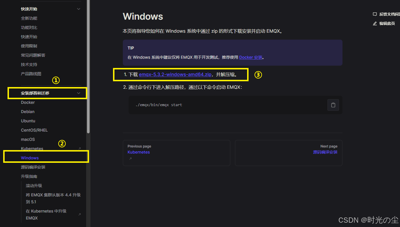Download emqx-5.3.2-windows-amd64.zip link
400x227 pixels.
175,74
